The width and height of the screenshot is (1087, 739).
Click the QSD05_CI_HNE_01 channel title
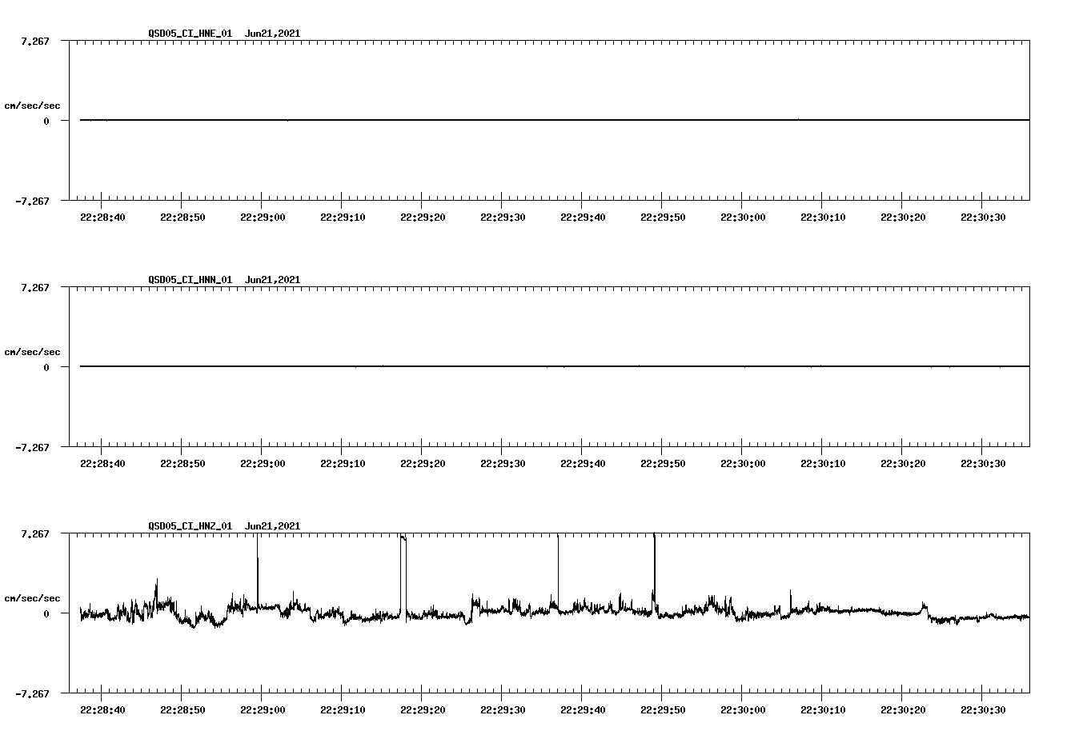[x=191, y=34]
